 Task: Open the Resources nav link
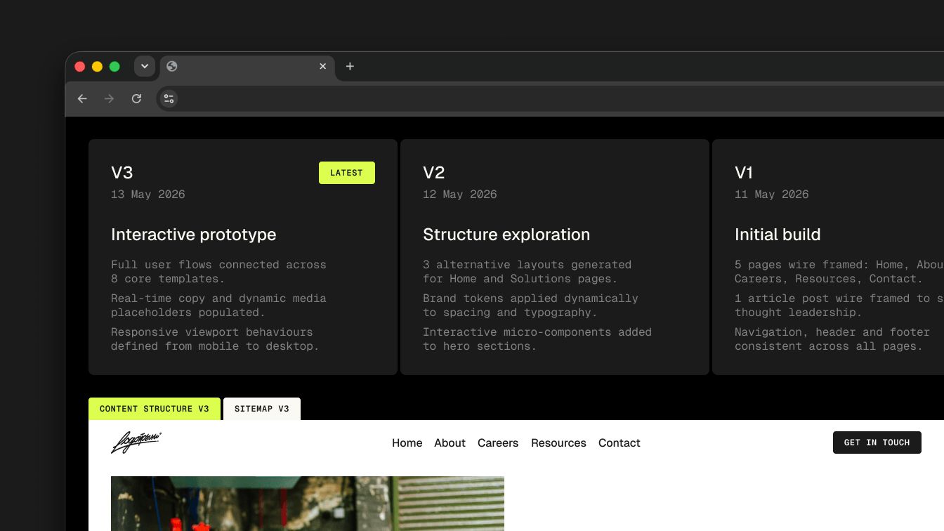pos(558,443)
